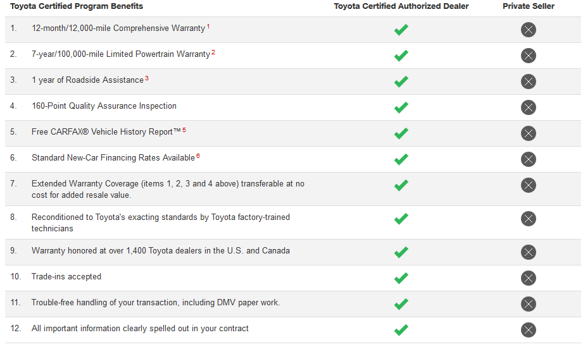Click X icon for 160-Point Inspection row

[529, 107]
